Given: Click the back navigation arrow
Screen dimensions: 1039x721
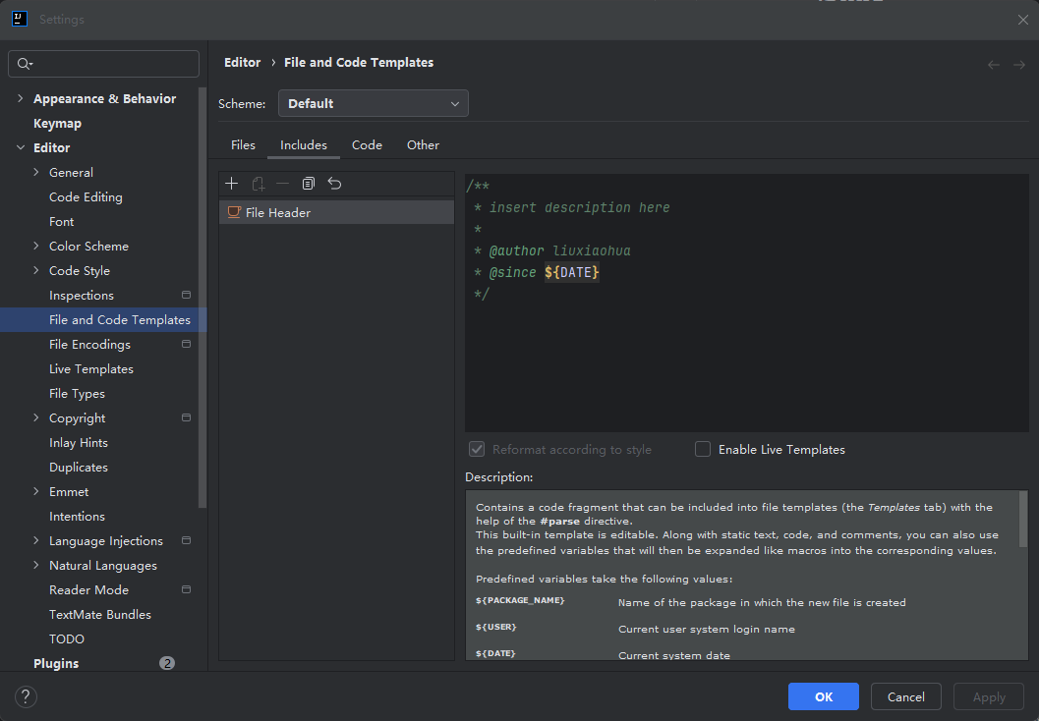Looking at the screenshot, I should pyautogui.click(x=993, y=64).
